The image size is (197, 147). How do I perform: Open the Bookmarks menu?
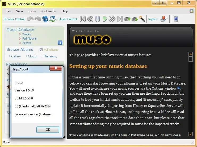pyautogui.click(x=48, y=11)
